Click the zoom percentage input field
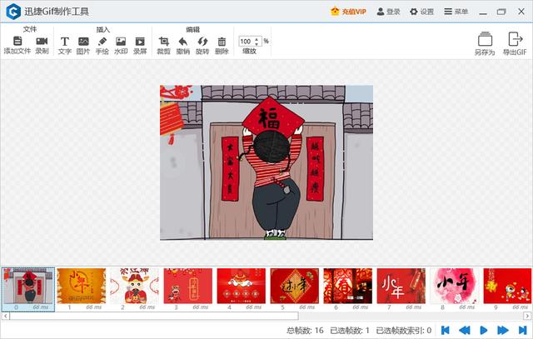This screenshot has width=533, height=339. point(248,41)
